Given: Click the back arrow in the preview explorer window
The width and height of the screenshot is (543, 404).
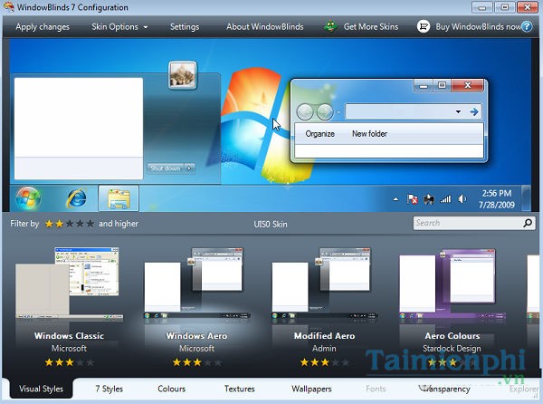Looking at the screenshot, I should pos(305,112).
